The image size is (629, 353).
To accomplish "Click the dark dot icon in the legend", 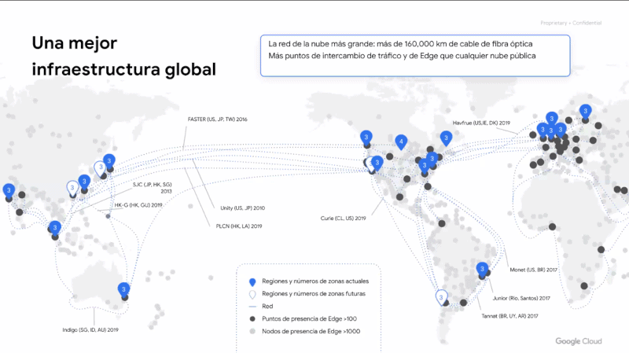I will click(x=252, y=318).
